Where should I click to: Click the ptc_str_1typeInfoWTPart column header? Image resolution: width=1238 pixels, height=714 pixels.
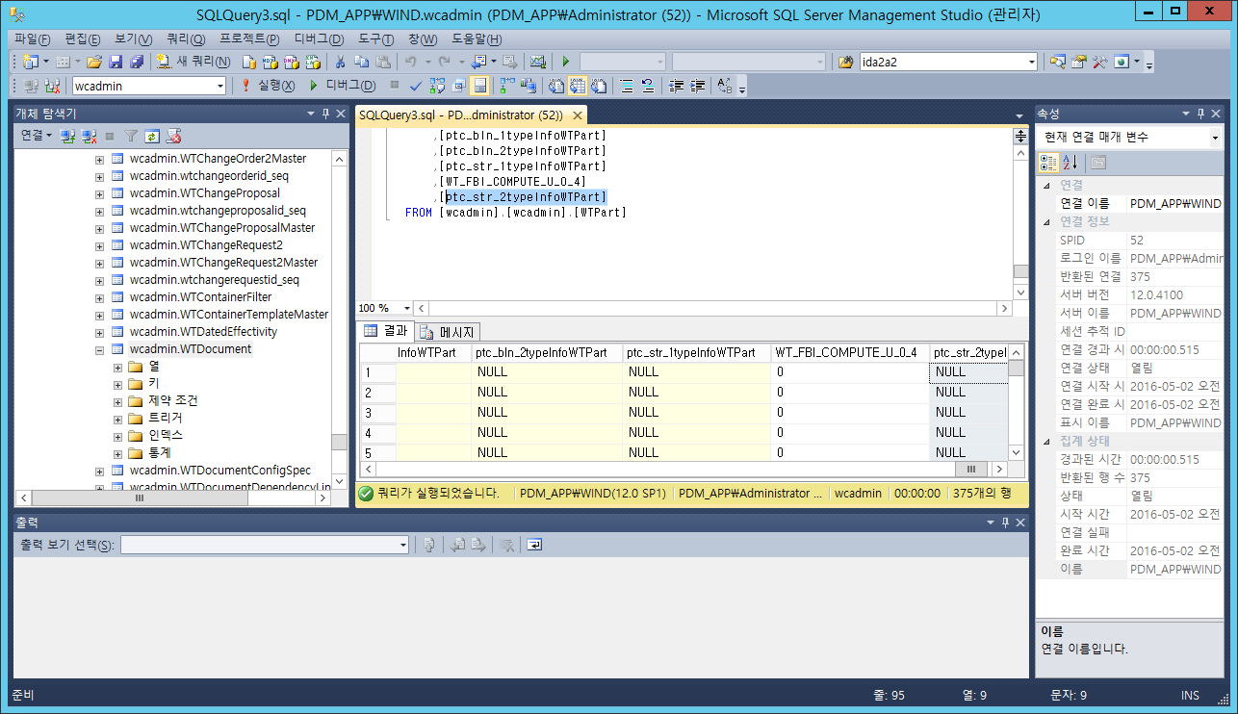coord(697,353)
